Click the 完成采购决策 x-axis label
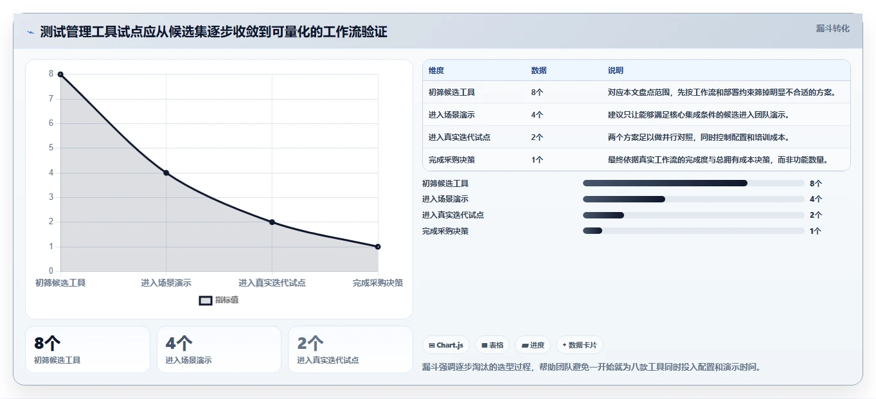876x399 pixels. (x=378, y=283)
